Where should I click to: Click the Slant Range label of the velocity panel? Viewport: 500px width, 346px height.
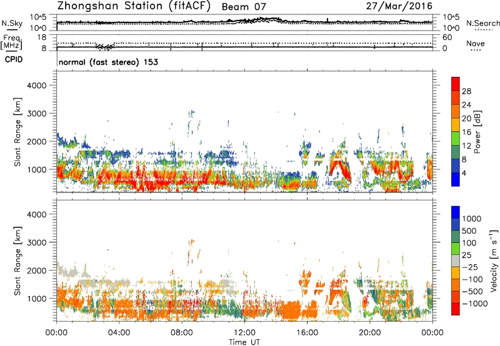pos(17,261)
